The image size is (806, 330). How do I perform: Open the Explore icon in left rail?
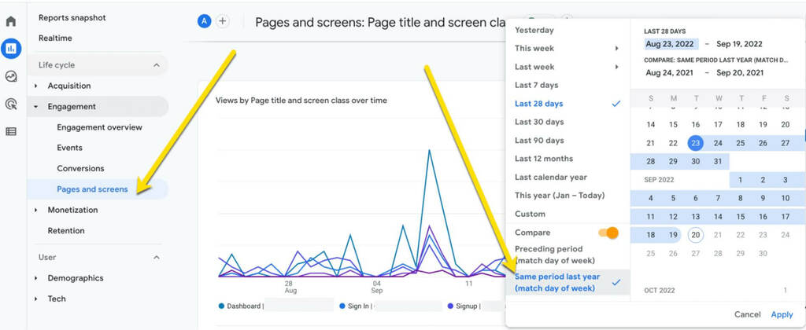click(11, 76)
